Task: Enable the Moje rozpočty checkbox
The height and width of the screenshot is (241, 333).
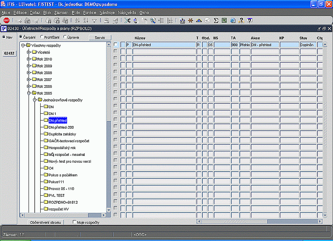Action: pyautogui.click(x=74, y=222)
